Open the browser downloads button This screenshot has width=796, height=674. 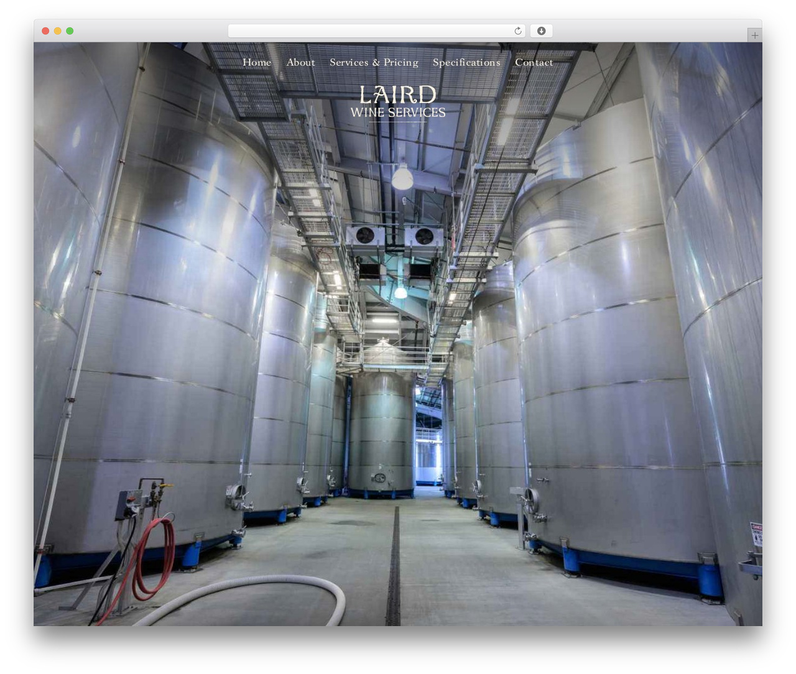pyautogui.click(x=541, y=31)
